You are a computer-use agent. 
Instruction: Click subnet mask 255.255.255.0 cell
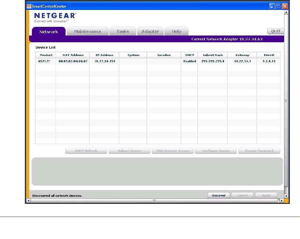(x=212, y=61)
